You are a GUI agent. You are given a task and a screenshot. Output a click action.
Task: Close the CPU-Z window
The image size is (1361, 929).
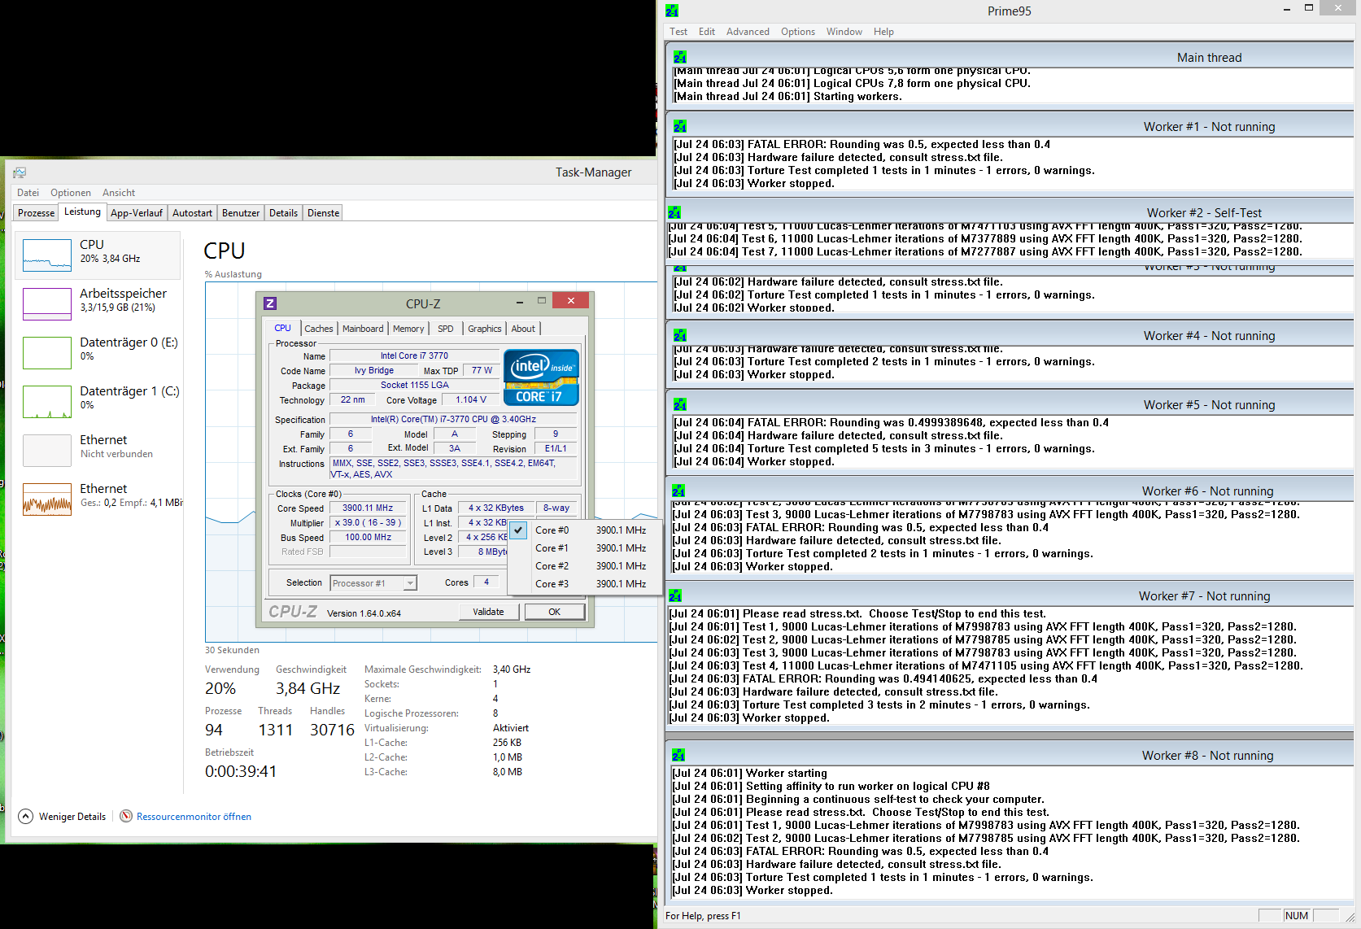pyautogui.click(x=571, y=301)
